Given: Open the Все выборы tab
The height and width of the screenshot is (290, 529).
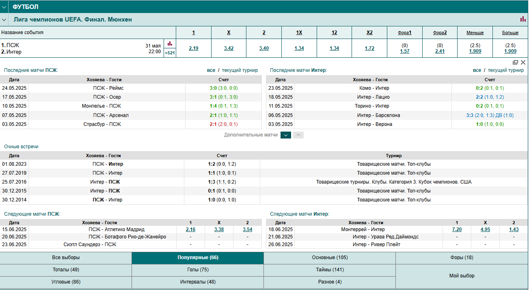Looking at the screenshot, I should click(x=66, y=258).
